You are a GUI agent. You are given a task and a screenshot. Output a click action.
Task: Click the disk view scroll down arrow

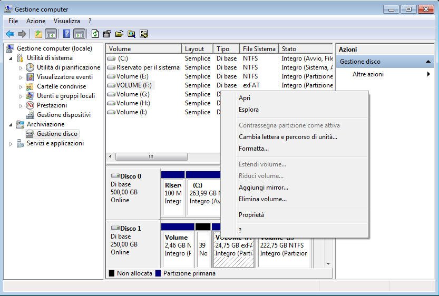(328, 263)
